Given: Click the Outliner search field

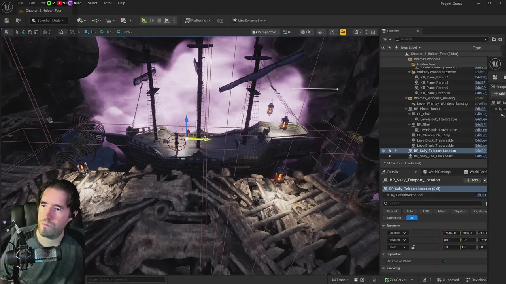Looking at the screenshot, I should coord(442,39).
